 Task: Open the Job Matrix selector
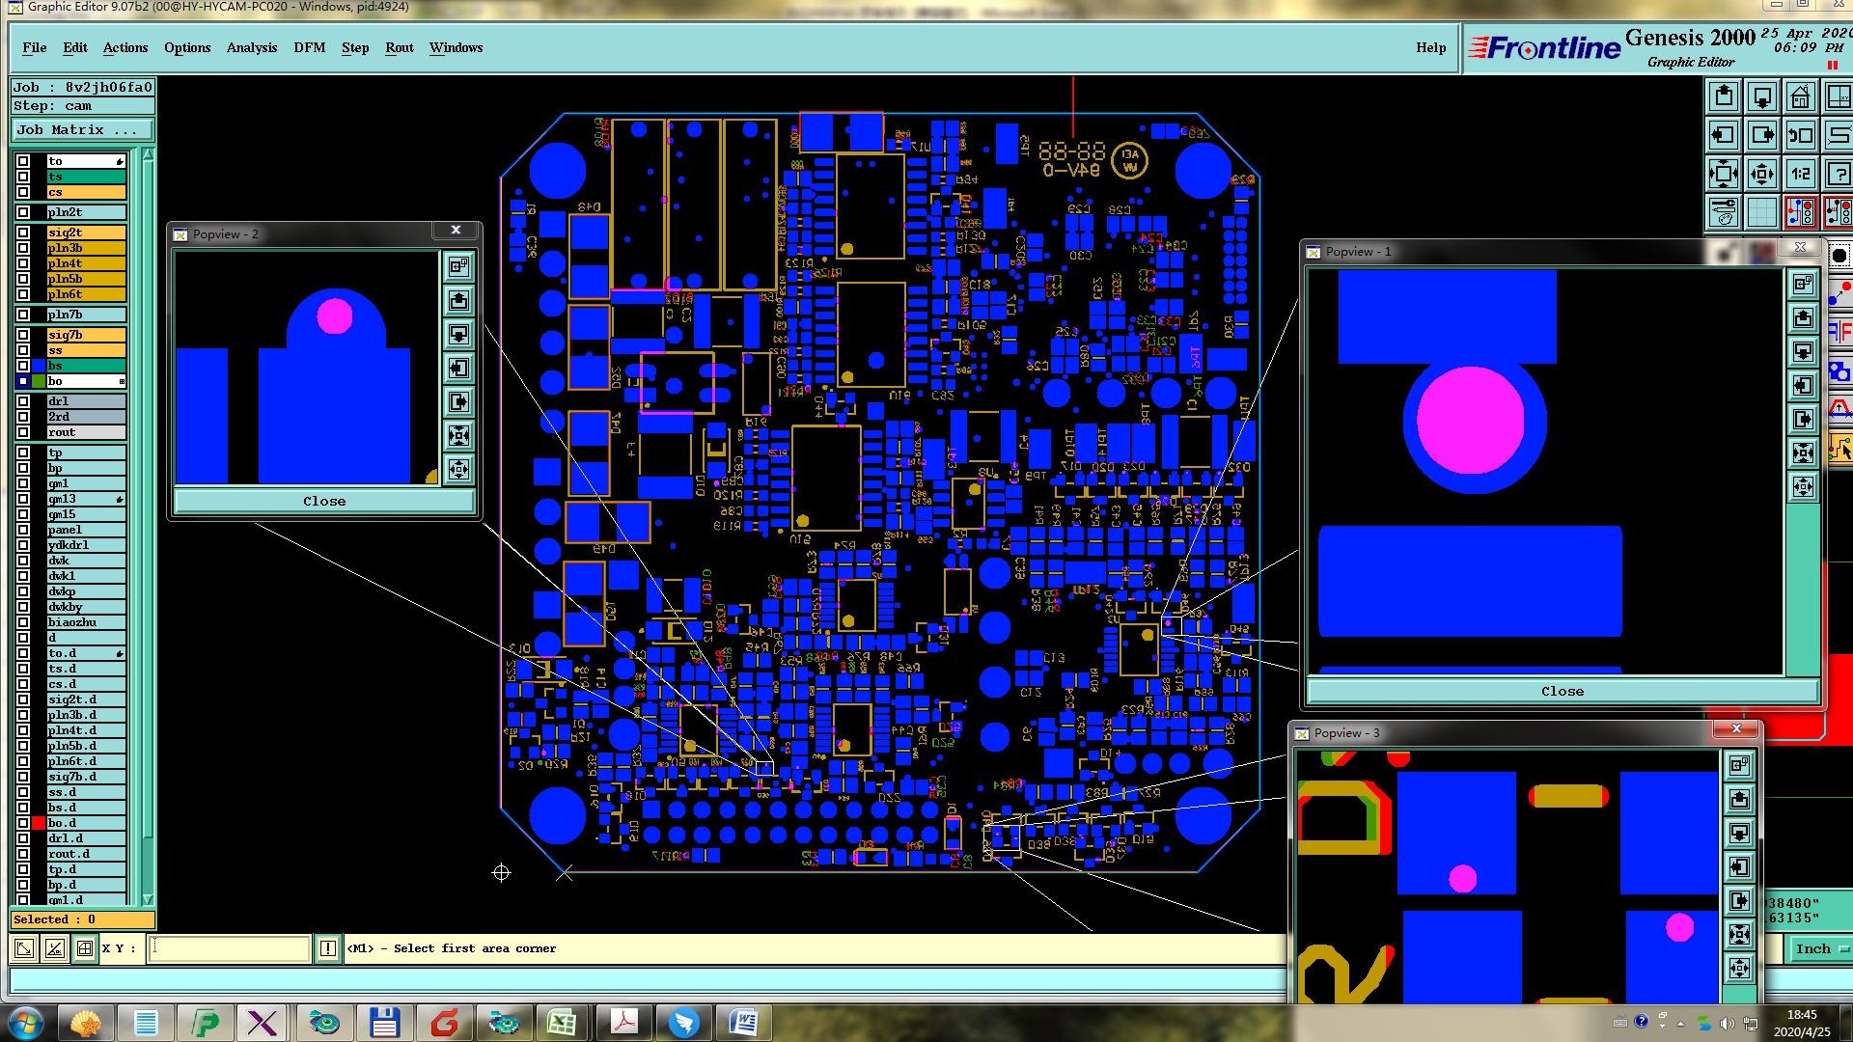(x=82, y=130)
